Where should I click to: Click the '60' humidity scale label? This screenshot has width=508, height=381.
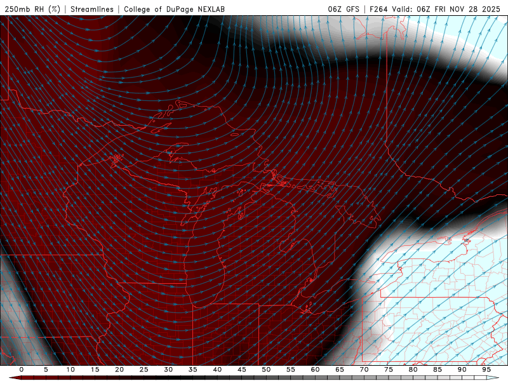315,370
